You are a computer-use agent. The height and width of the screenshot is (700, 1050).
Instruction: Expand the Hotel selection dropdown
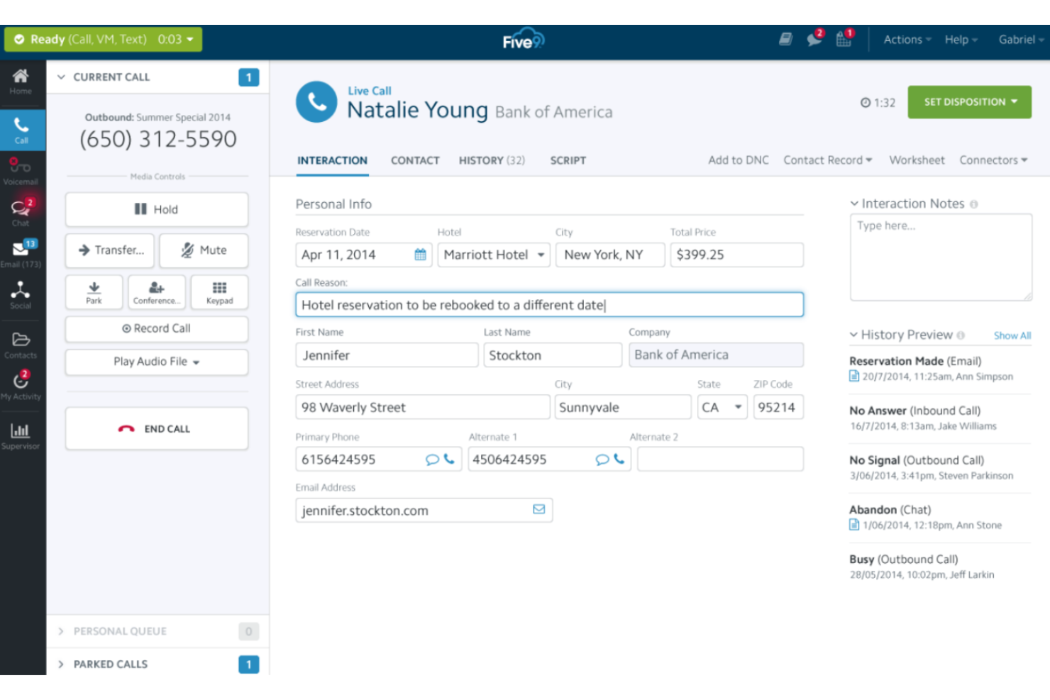(541, 255)
